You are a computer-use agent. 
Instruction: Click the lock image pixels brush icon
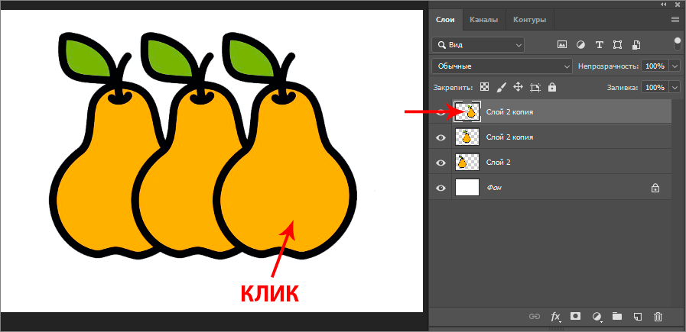[501, 88]
